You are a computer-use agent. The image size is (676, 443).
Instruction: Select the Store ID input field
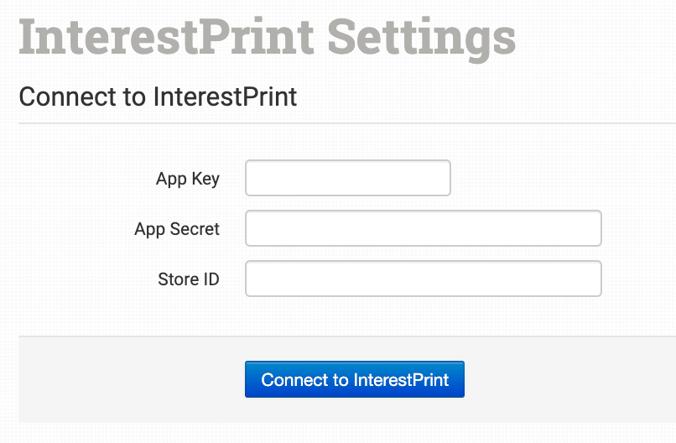coord(423,279)
